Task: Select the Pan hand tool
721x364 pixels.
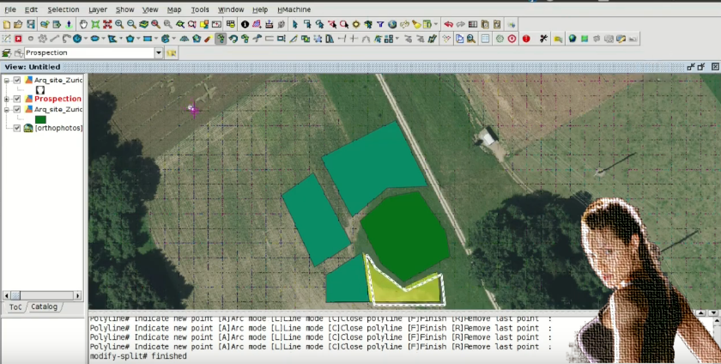Action: 83,24
